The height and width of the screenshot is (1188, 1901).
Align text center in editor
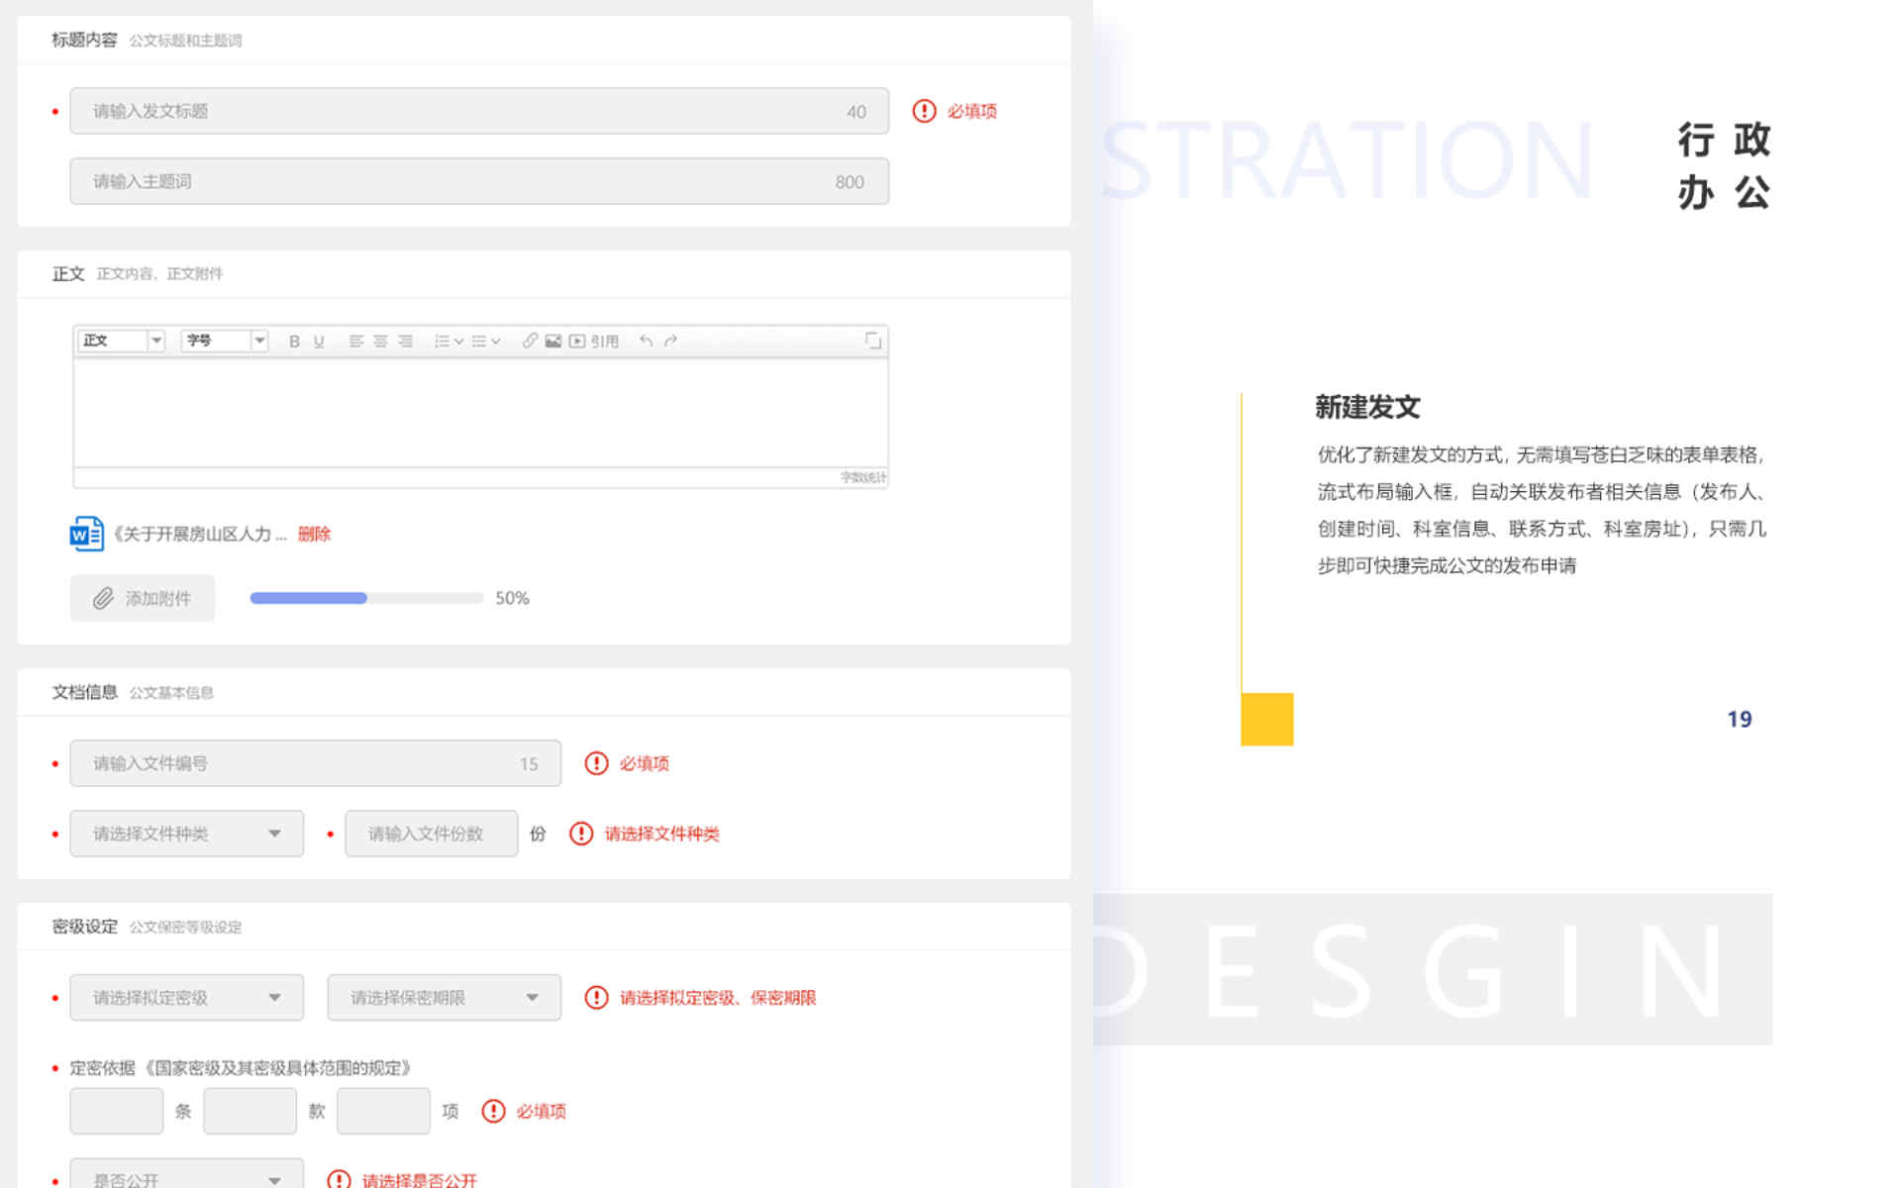380,342
